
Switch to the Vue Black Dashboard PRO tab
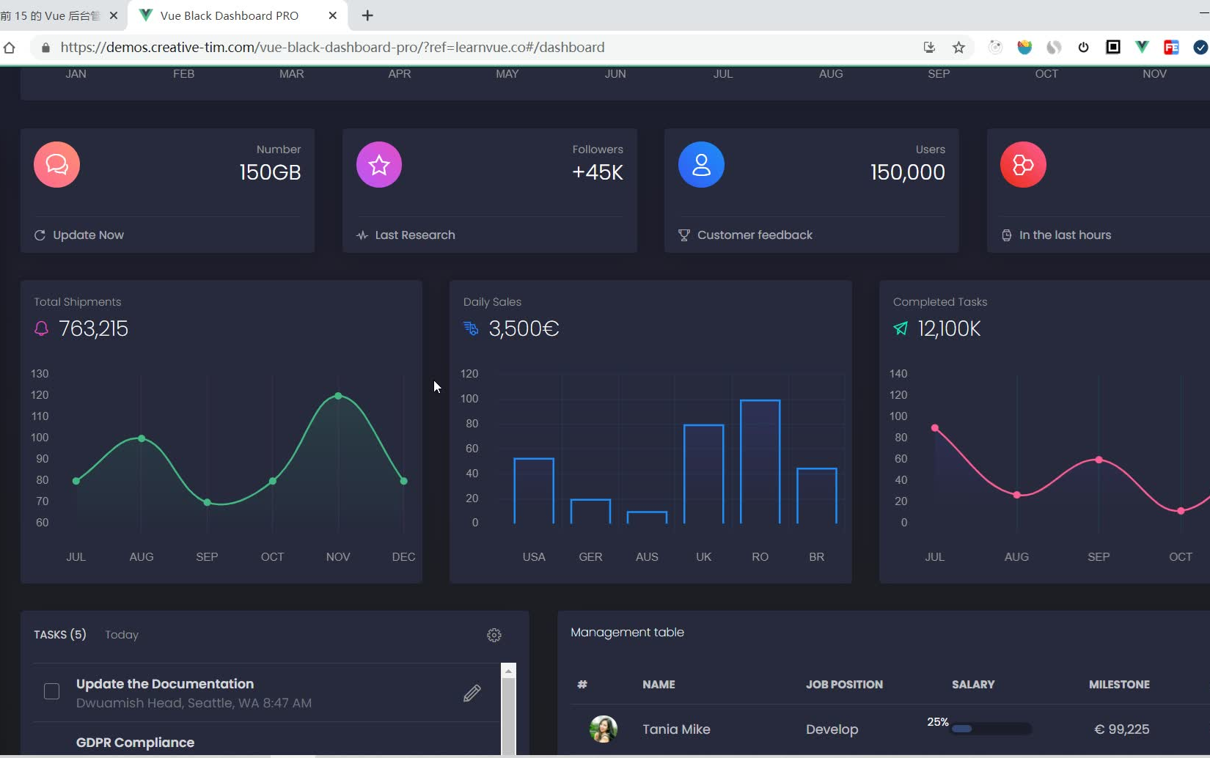click(230, 15)
